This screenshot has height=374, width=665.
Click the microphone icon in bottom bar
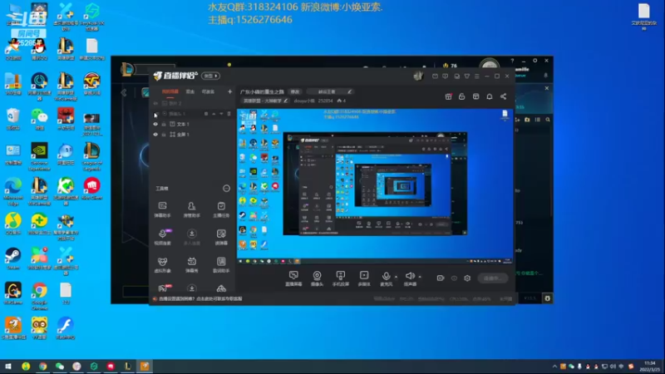386,276
